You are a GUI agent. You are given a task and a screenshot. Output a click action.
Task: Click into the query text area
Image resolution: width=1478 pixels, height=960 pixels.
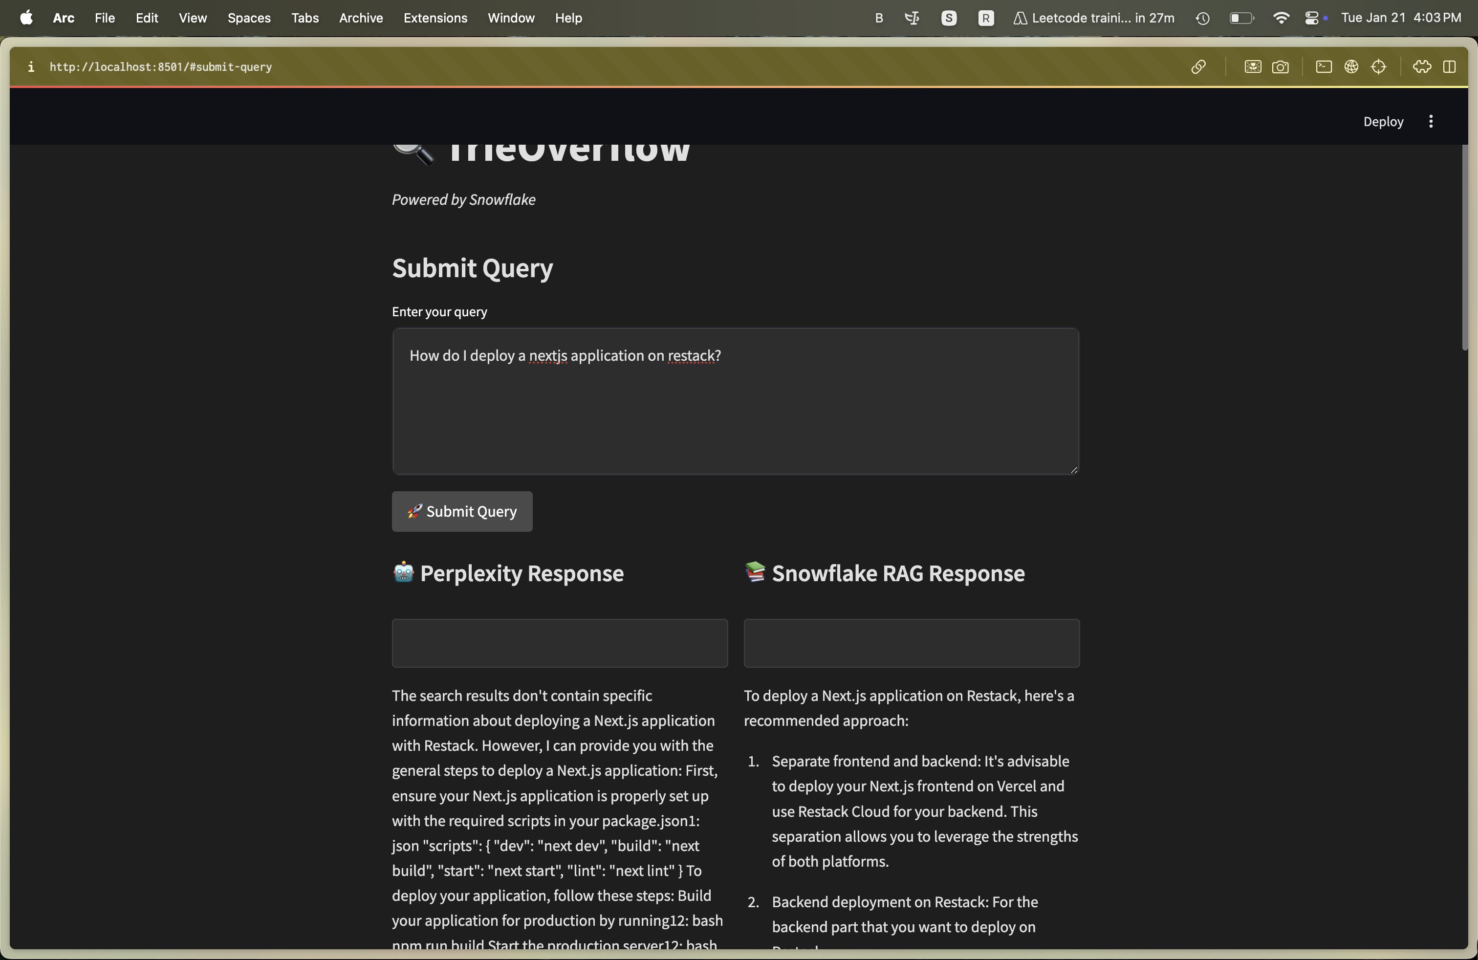tap(735, 401)
